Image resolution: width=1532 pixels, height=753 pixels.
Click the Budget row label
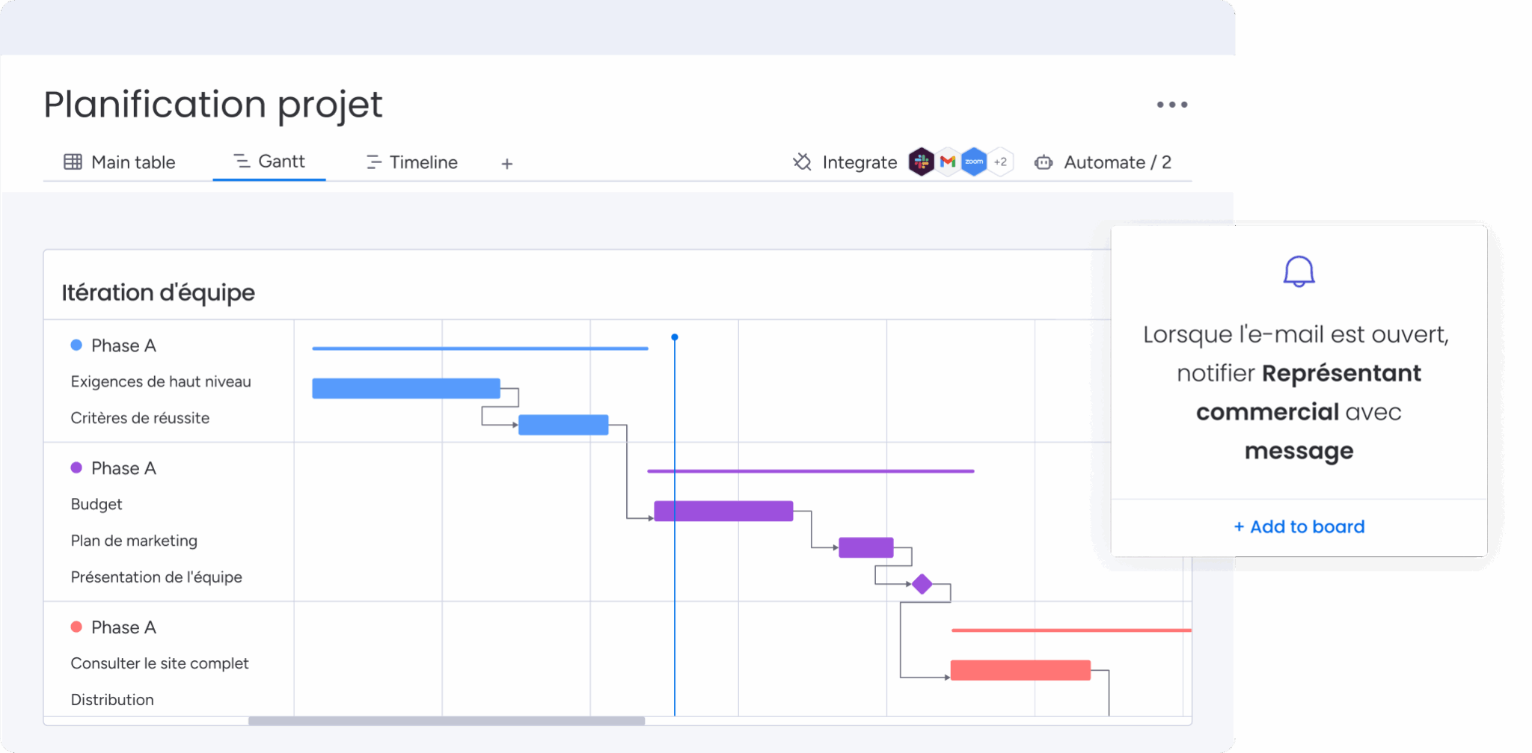point(96,504)
